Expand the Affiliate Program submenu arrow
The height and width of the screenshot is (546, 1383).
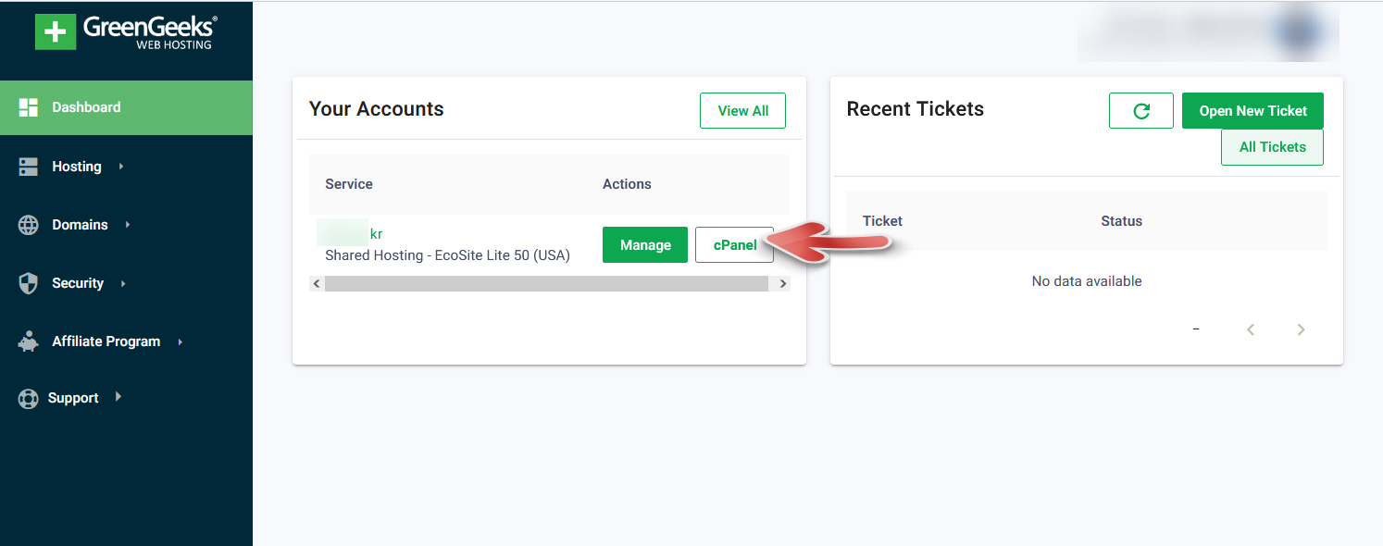[180, 341]
